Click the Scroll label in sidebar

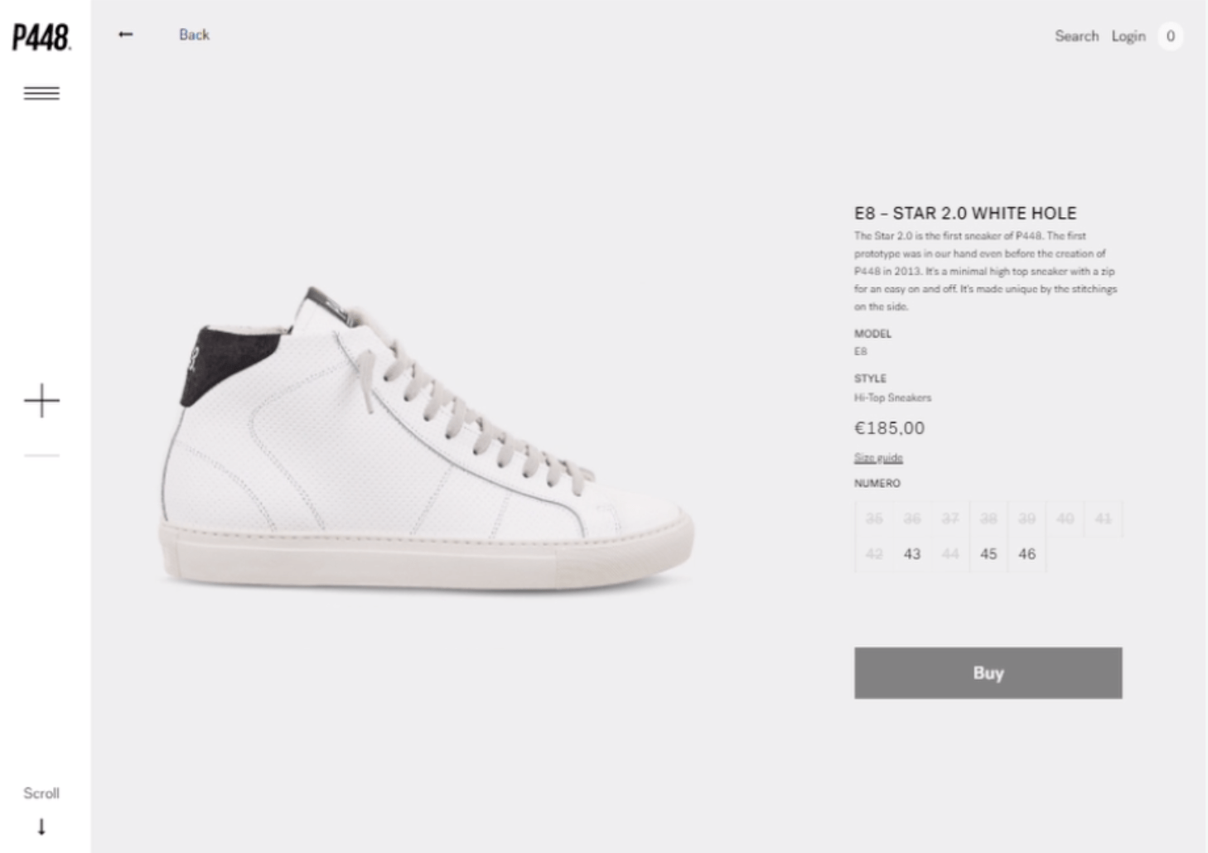41,793
